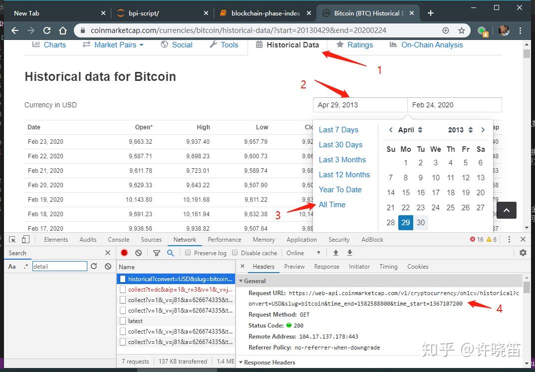Open a new browser tab

pos(431,13)
